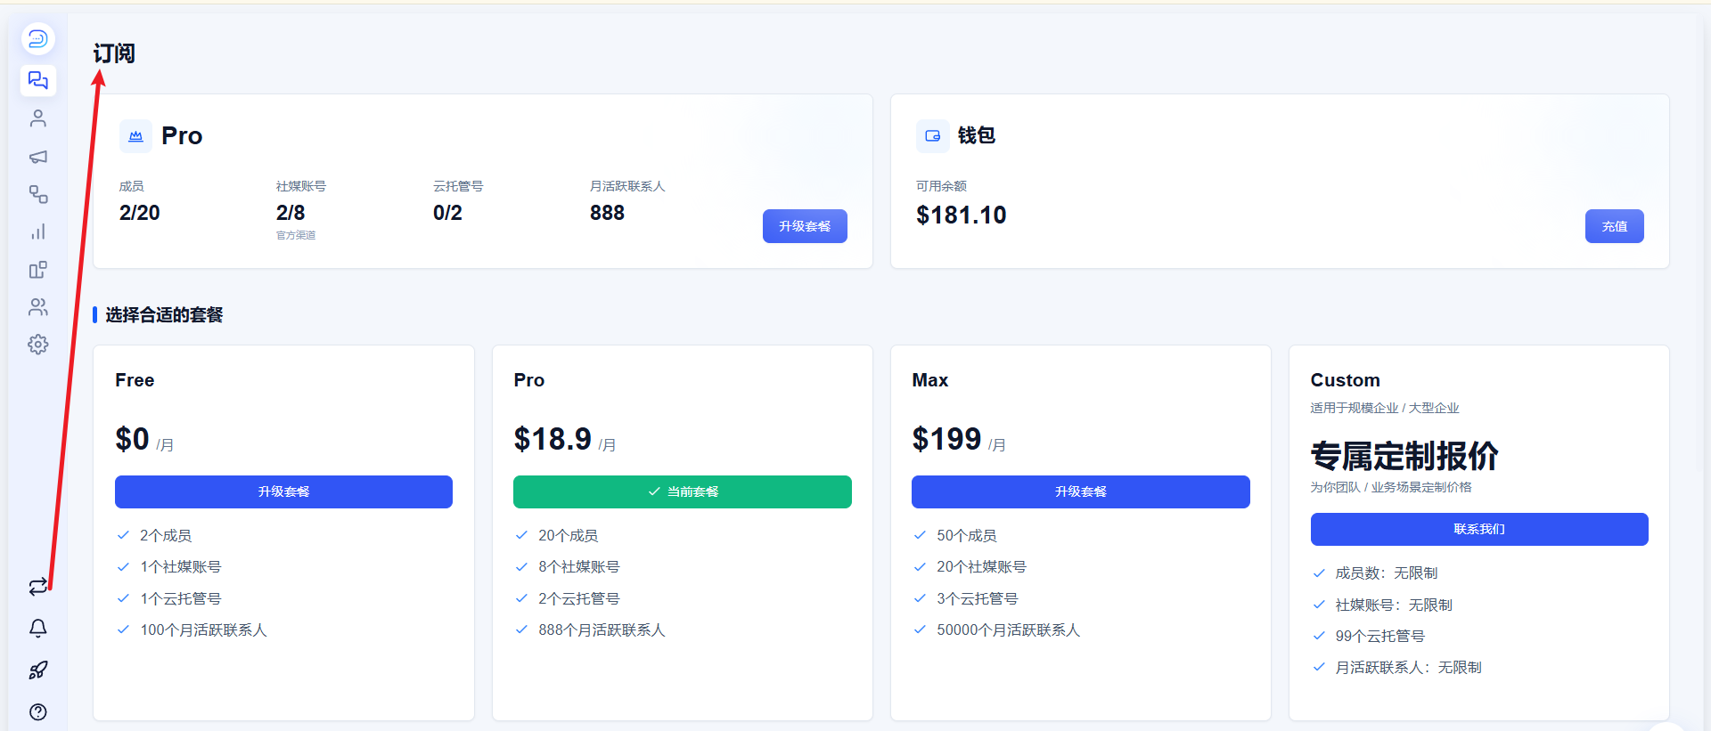1711x731 pixels.
Task: Open the help question mark icon
Action: [x=37, y=712]
